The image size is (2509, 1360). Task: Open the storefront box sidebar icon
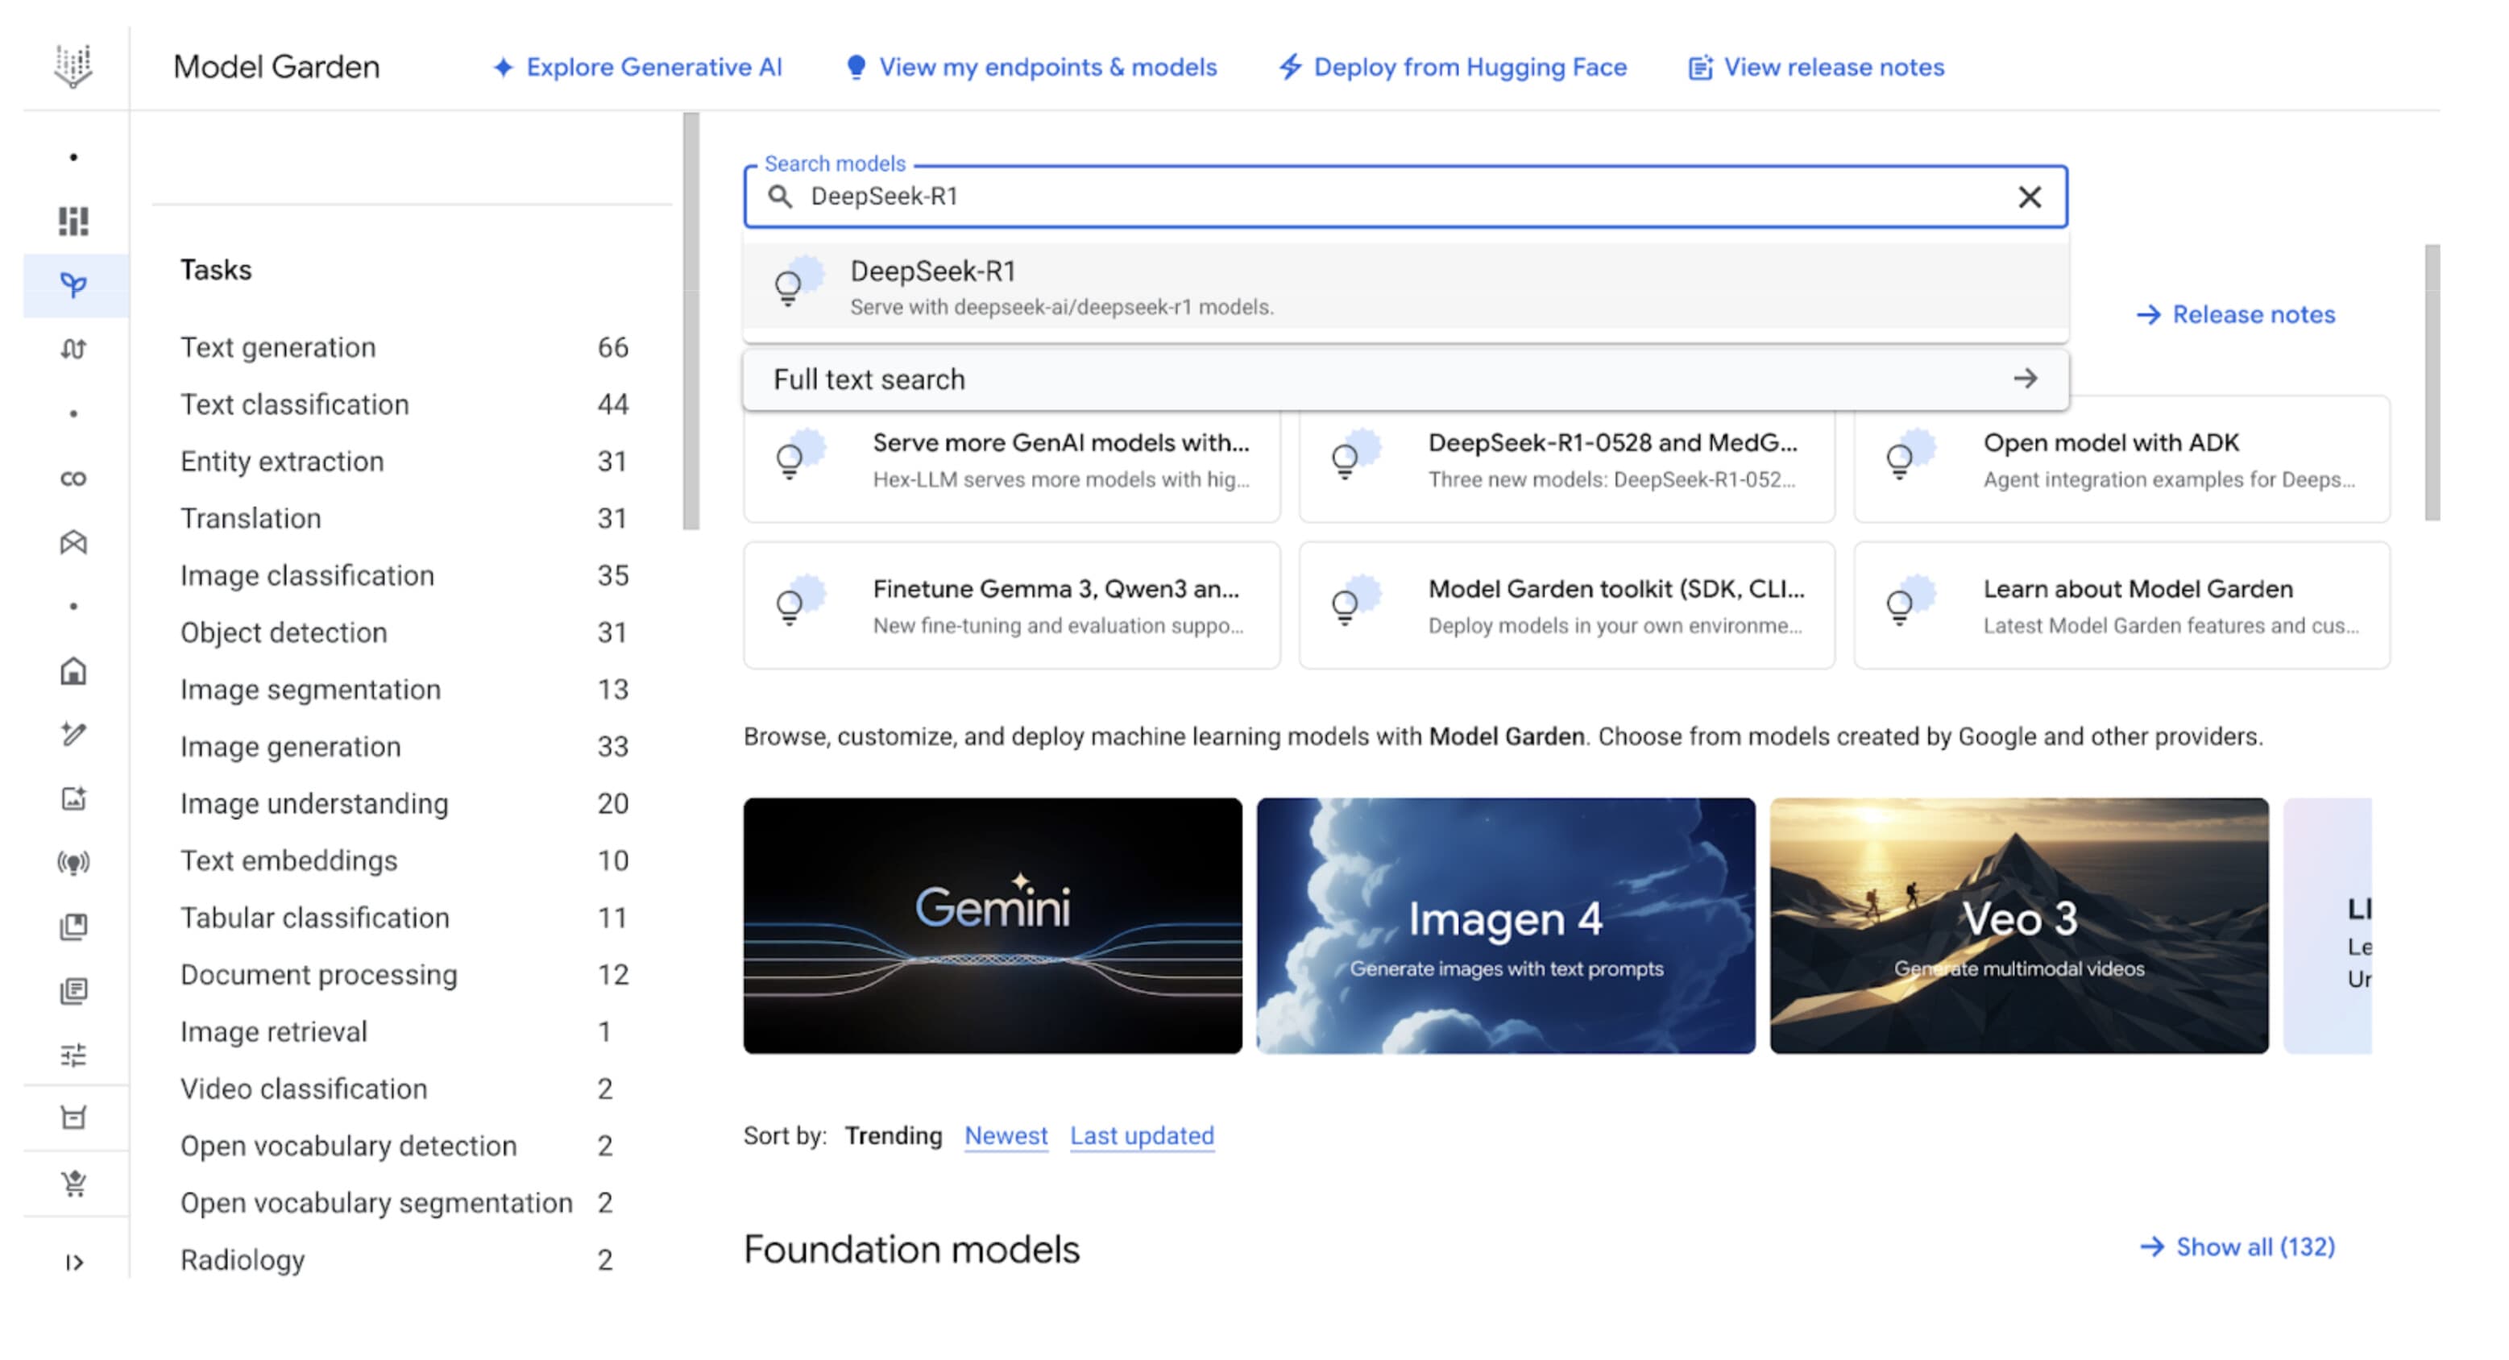[73, 1117]
